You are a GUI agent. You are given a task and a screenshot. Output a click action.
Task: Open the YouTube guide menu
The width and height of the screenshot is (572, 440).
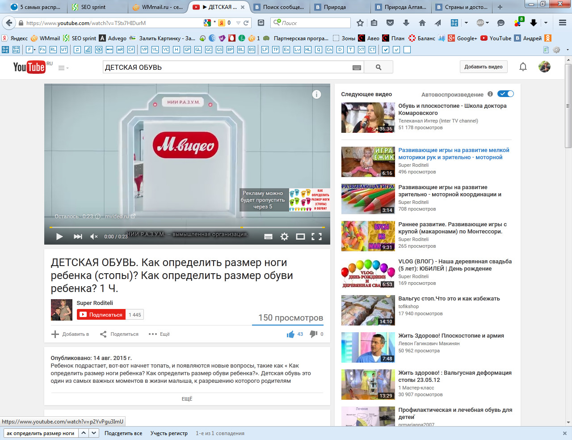(63, 68)
